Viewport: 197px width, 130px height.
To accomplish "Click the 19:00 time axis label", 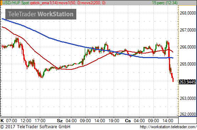I will point(114,121).
